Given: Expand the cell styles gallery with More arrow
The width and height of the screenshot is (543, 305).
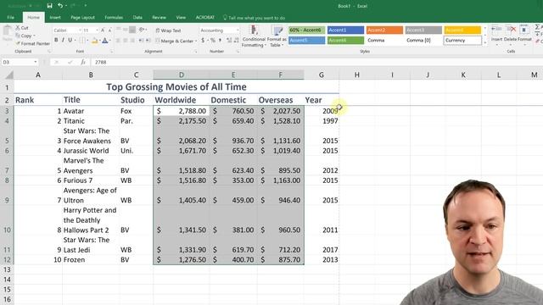Looking at the screenshot, I should click(x=485, y=43).
